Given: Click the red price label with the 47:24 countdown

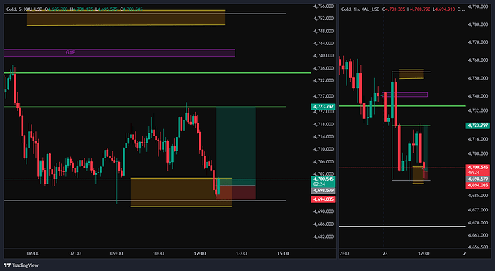Looking at the screenshot, I should (478, 170).
